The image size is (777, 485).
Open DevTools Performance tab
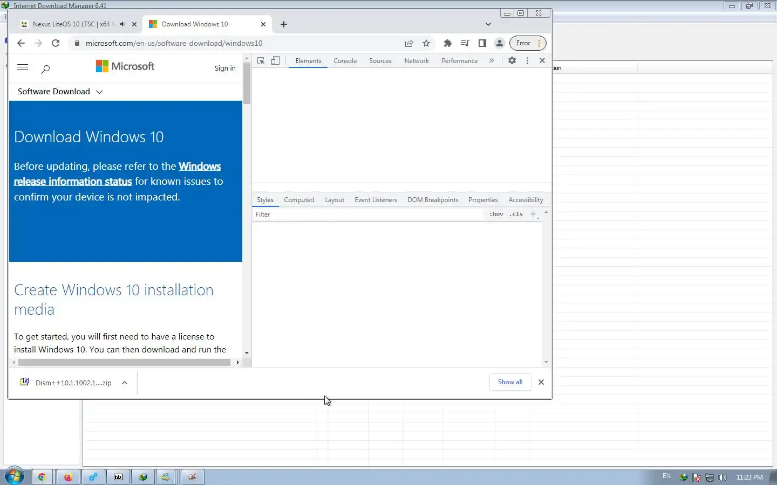[x=460, y=61]
